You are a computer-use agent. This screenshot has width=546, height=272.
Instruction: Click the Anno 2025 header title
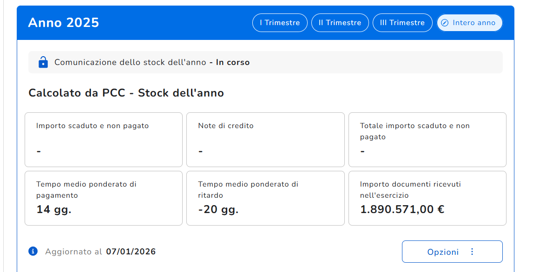coord(64,23)
